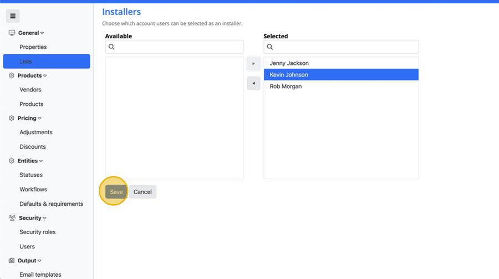Select Rob Morgan in Selected list
Screen dimensions: 499x279
(286, 87)
